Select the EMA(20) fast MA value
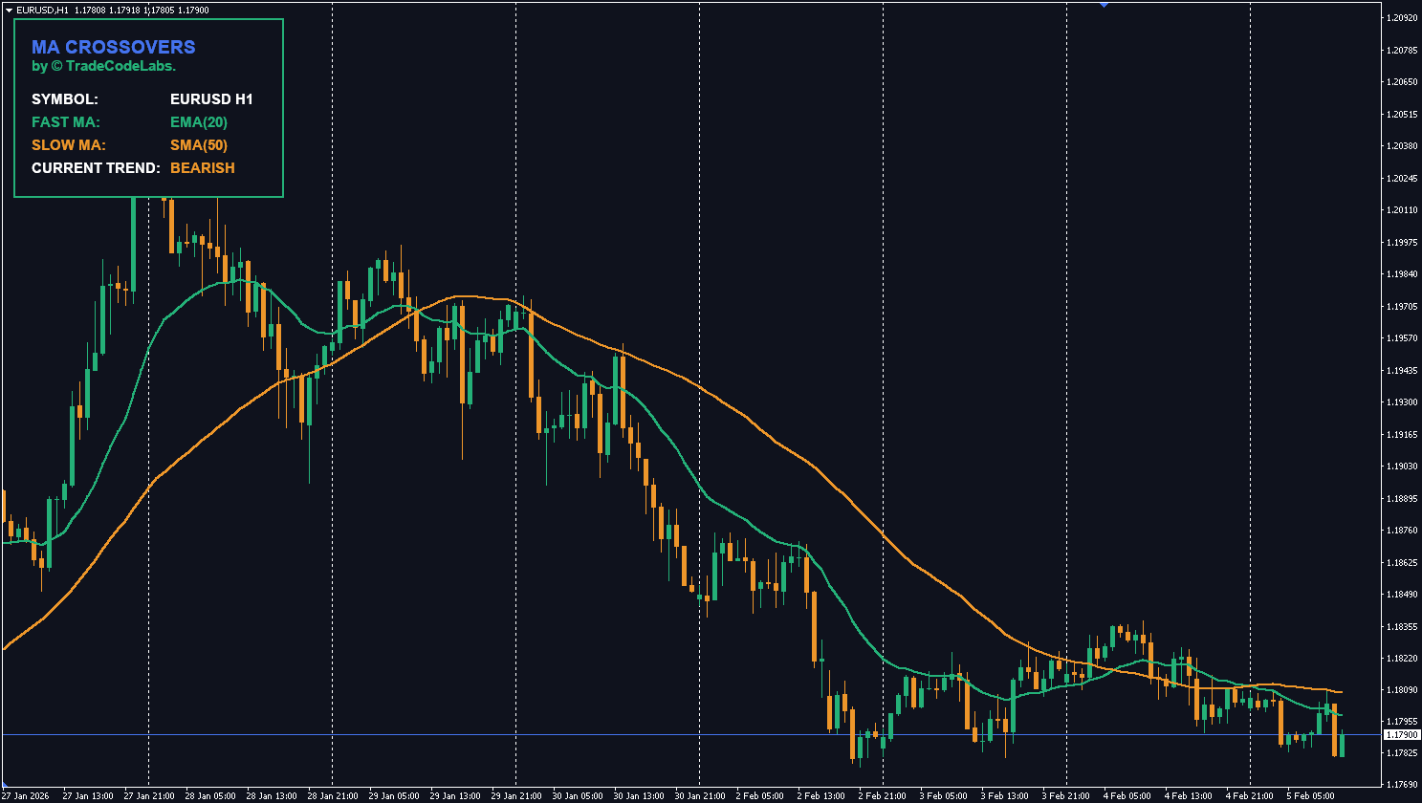 point(198,122)
